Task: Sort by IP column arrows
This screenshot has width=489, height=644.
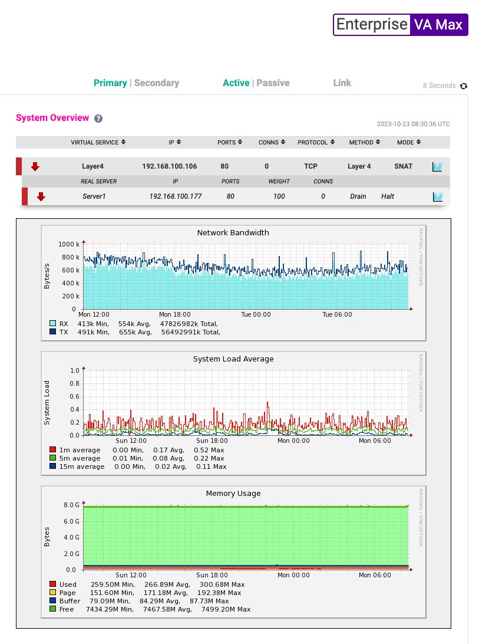Action: coord(179,142)
